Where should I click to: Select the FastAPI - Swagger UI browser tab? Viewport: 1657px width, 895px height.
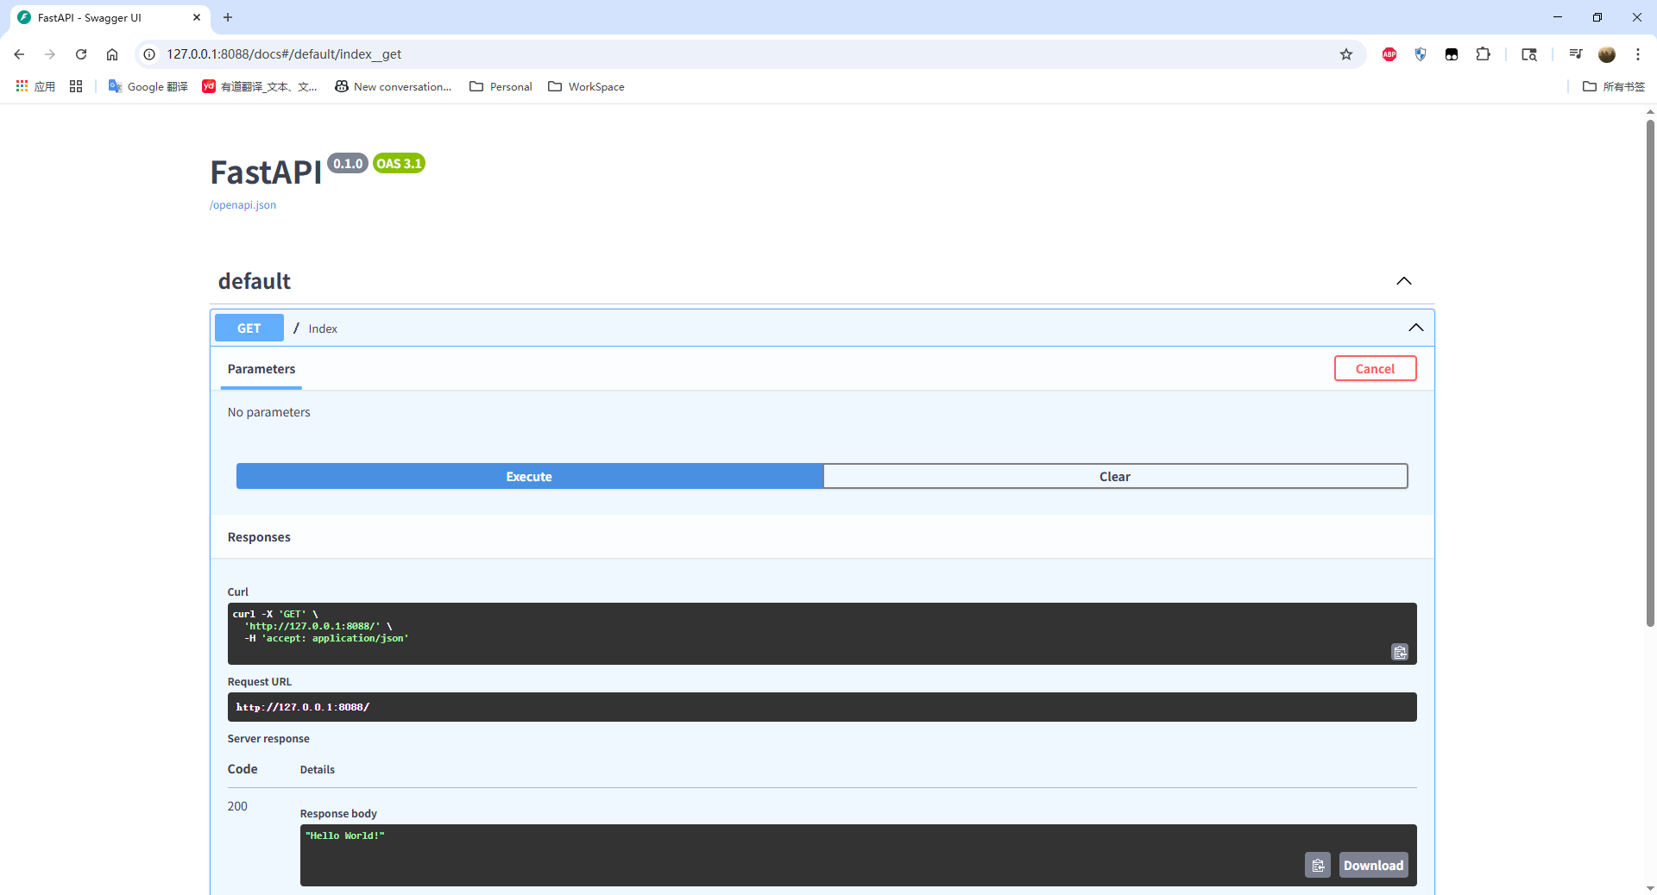click(x=110, y=17)
